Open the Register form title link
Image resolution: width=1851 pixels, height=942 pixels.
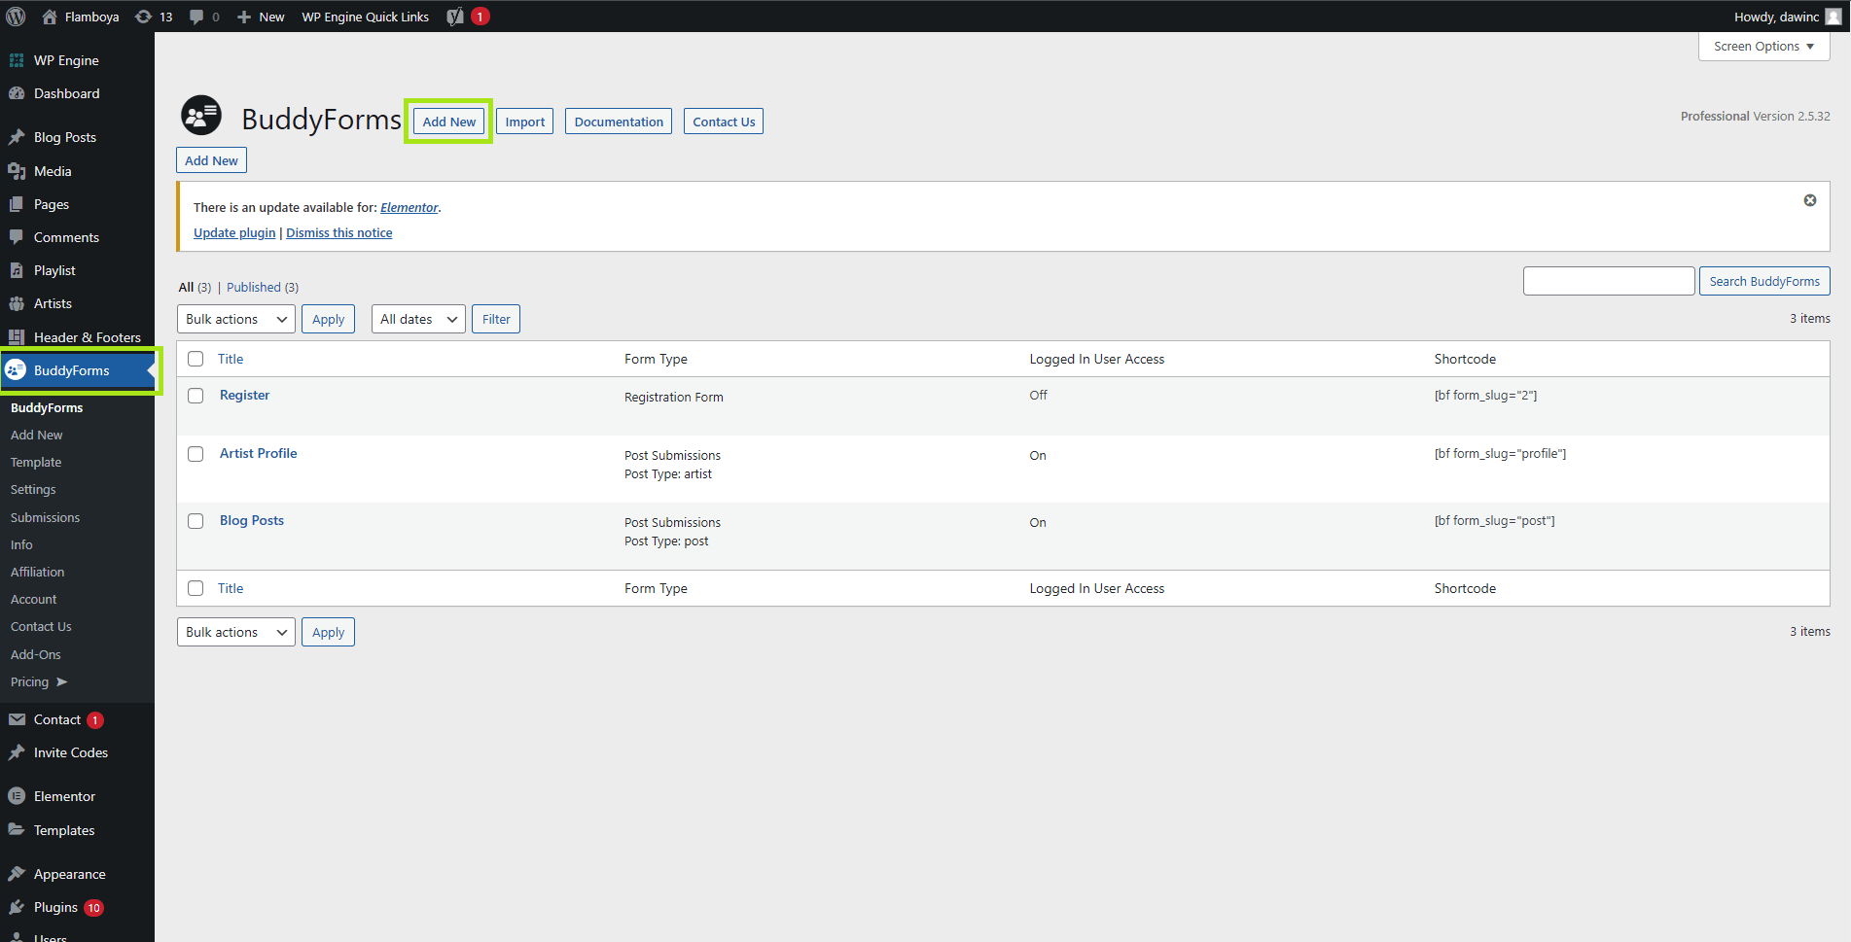244,395
